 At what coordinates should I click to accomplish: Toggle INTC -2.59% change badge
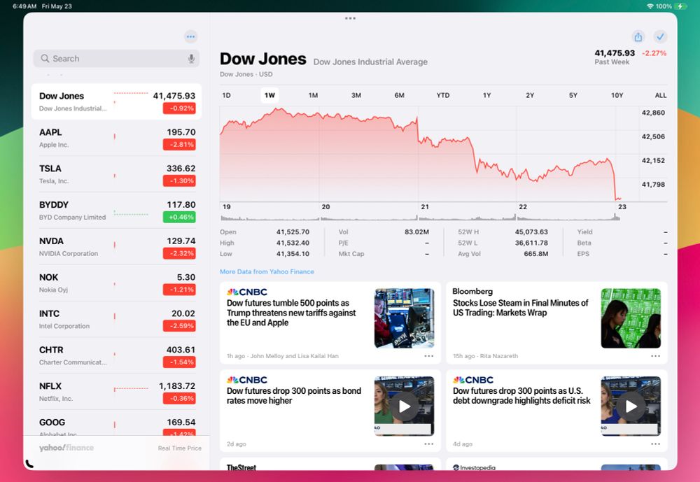pos(179,326)
